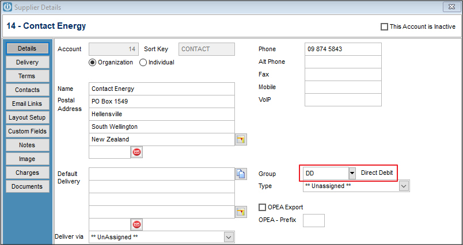Click the VoIP input field
Screen dimensions: 463x245
click(x=343, y=99)
